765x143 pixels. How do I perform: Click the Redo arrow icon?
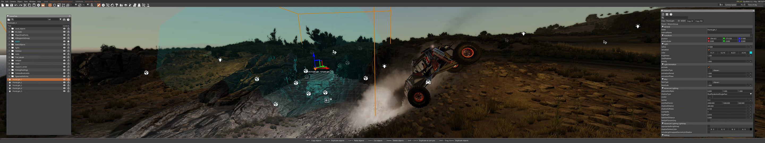20,5
